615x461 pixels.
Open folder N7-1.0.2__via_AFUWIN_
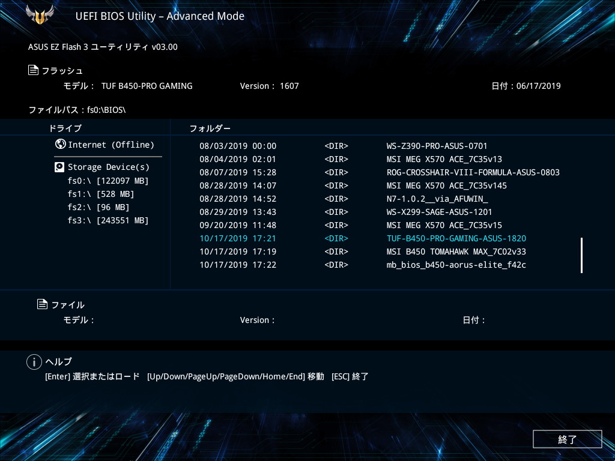click(437, 199)
